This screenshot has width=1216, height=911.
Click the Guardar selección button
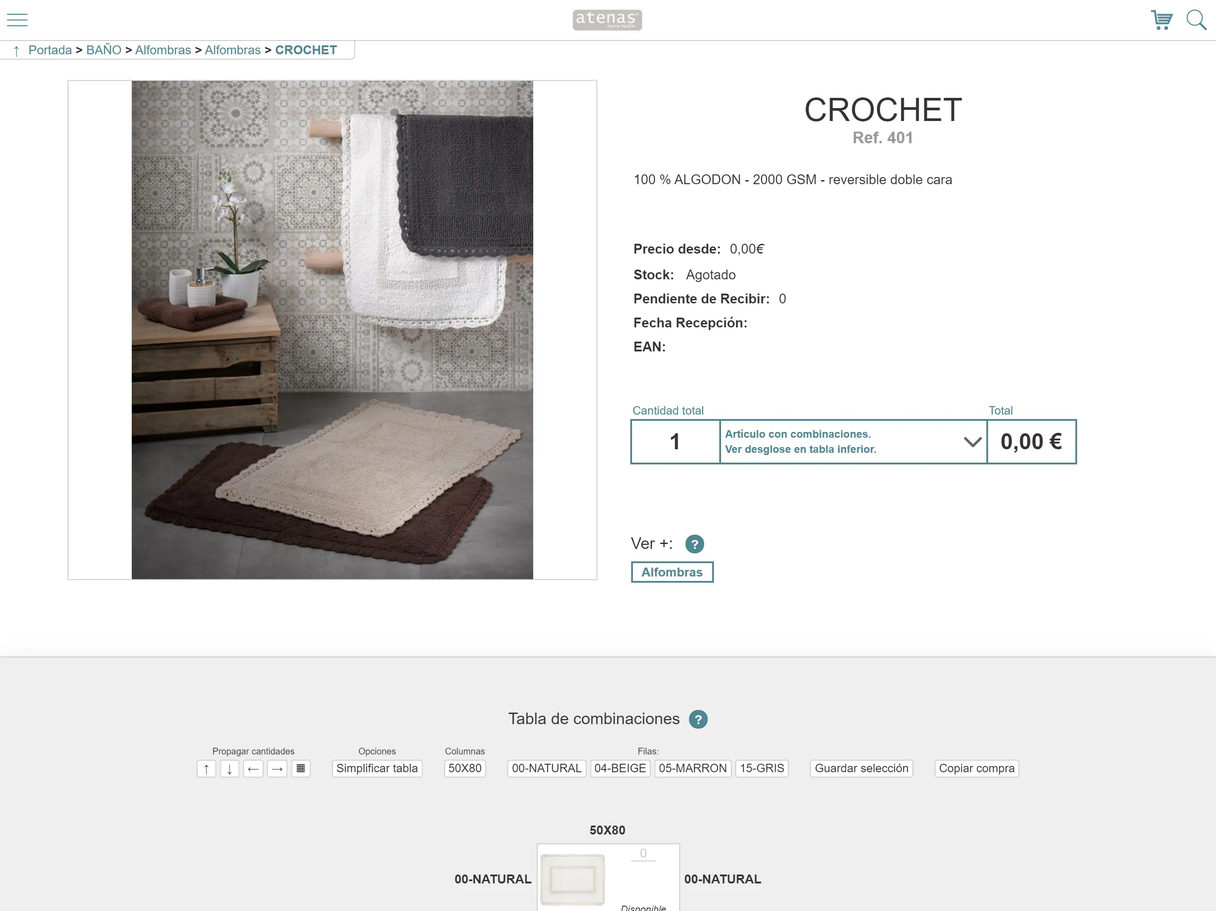[x=862, y=768]
